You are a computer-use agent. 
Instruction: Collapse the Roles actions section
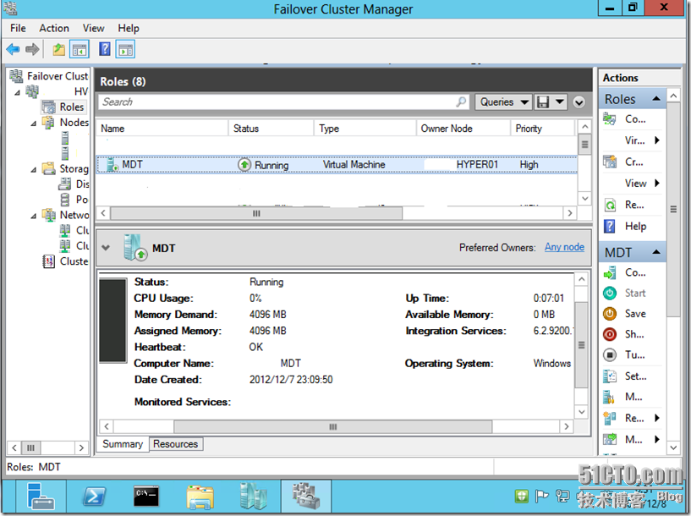pos(656,99)
